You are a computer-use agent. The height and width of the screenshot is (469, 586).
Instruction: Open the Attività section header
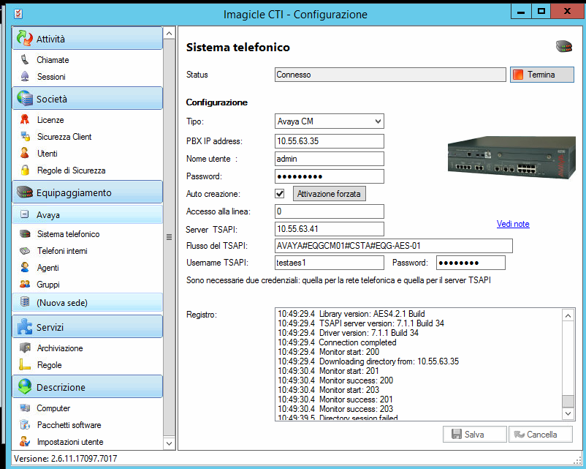point(87,40)
